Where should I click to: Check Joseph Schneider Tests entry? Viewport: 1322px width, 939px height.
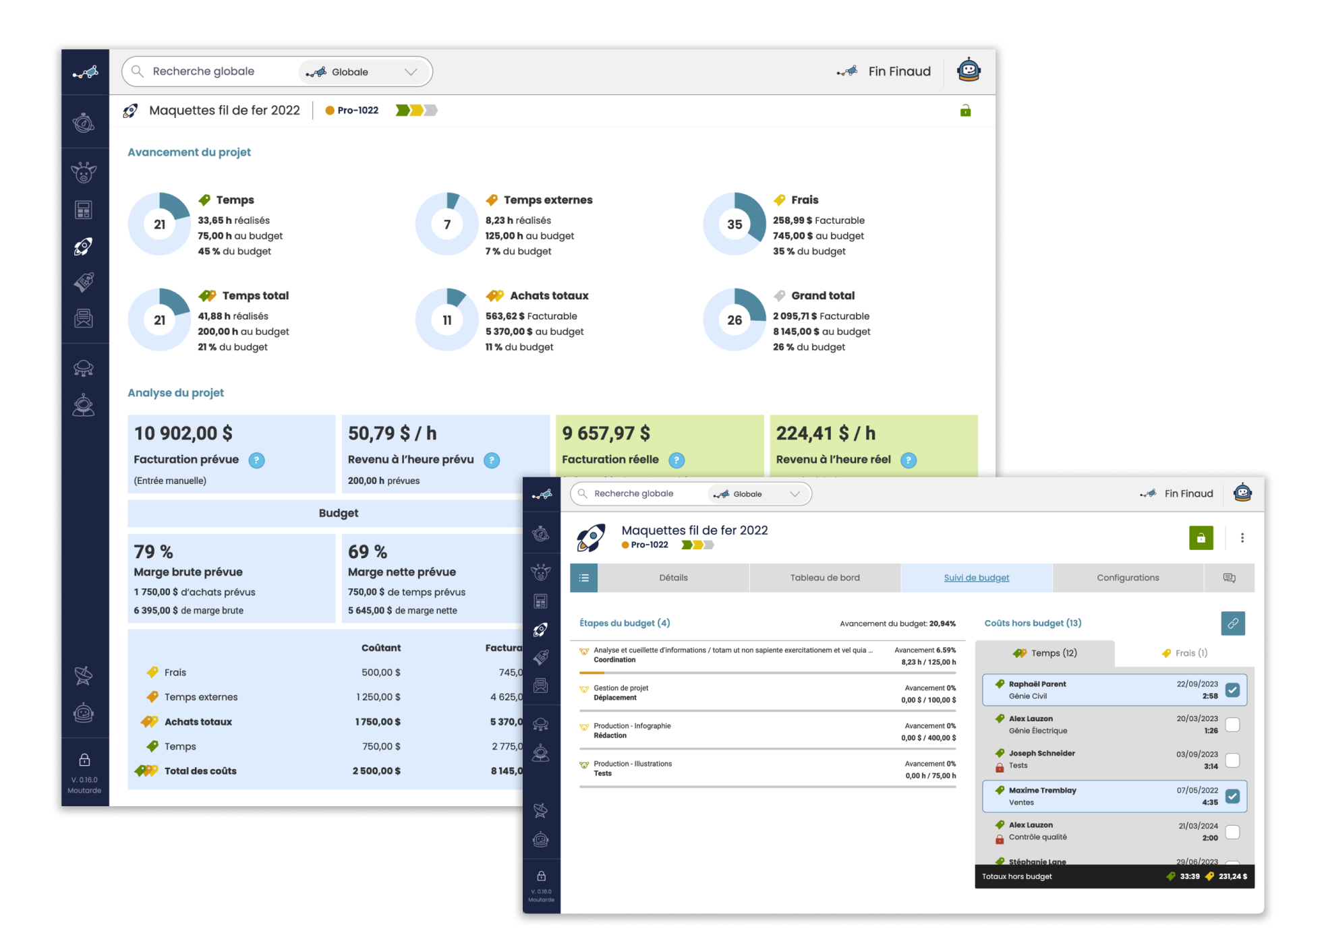click(1232, 760)
